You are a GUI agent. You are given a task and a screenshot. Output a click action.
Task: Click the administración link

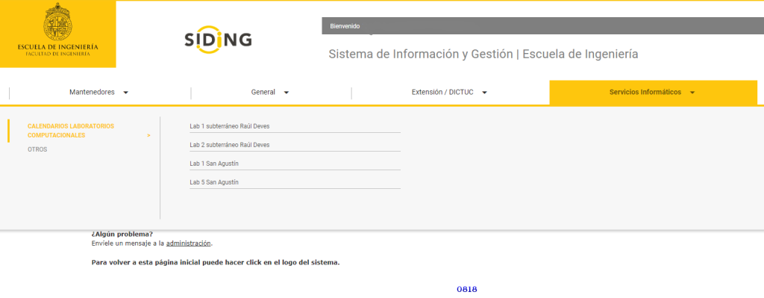tap(189, 243)
